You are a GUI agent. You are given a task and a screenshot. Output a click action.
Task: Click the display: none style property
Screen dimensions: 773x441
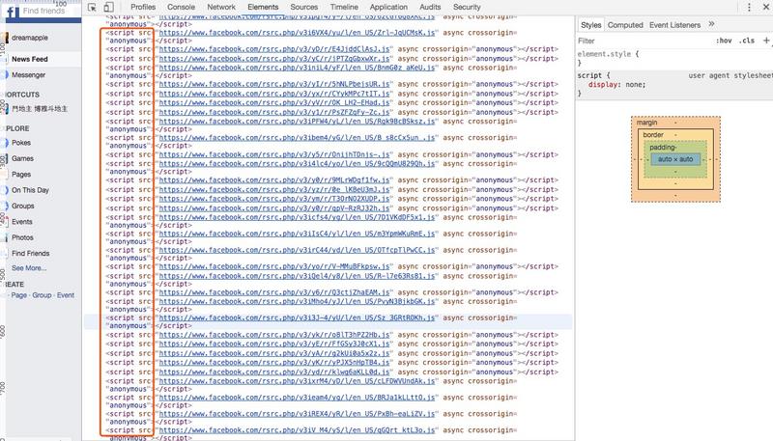pos(616,85)
